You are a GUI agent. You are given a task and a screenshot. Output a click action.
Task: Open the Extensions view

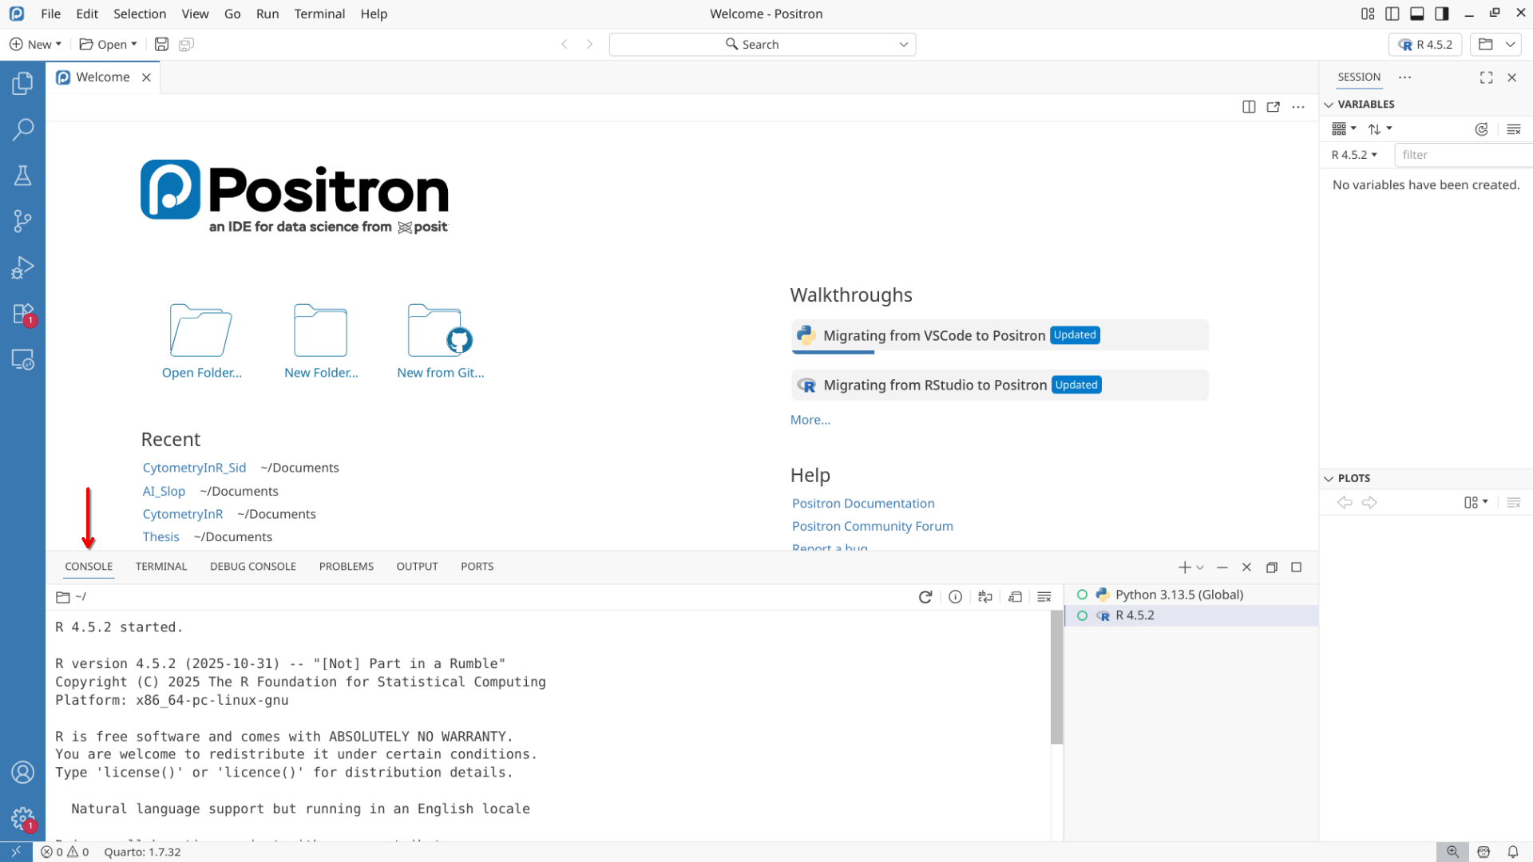point(22,314)
